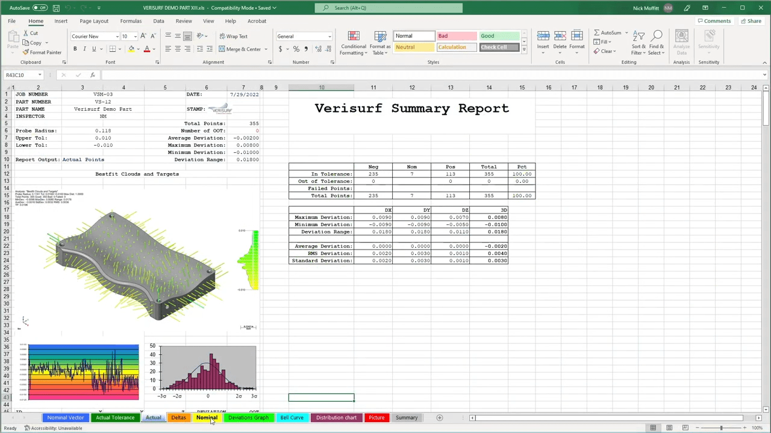This screenshot has height=433, width=771.
Task: Click the Align Right icon
Action: 187,49
